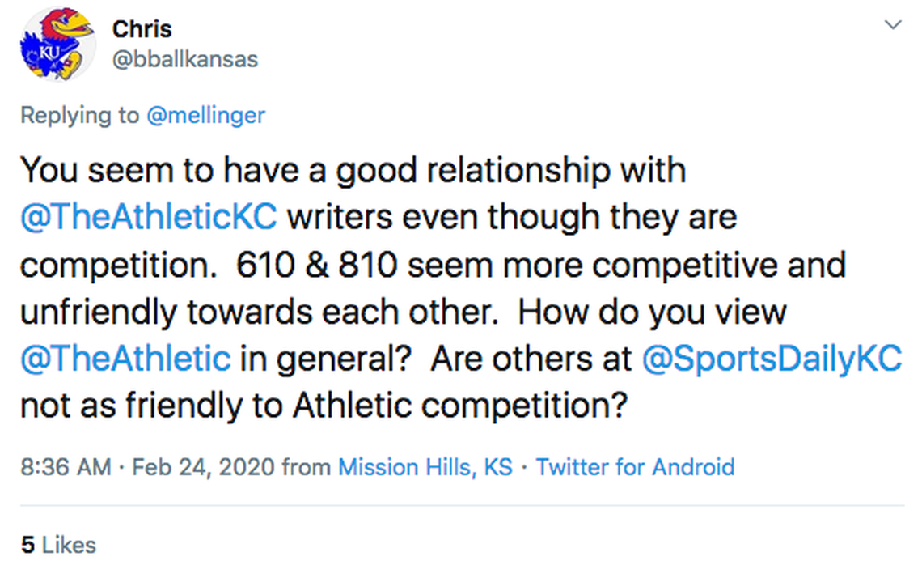Click the @bballkansas handle
The image size is (922, 578).
(184, 59)
